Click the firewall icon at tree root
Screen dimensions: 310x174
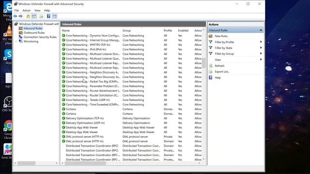pyautogui.click(x=16, y=24)
